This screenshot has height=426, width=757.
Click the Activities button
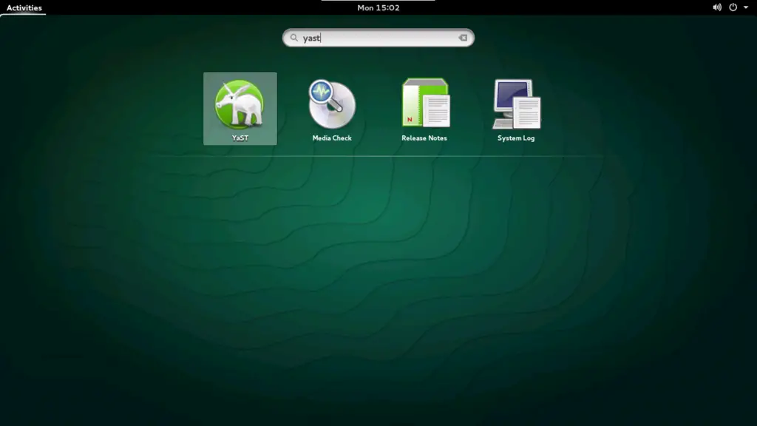tap(24, 7)
